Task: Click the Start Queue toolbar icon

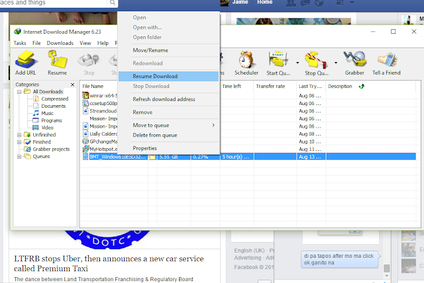Action: tap(278, 63)
